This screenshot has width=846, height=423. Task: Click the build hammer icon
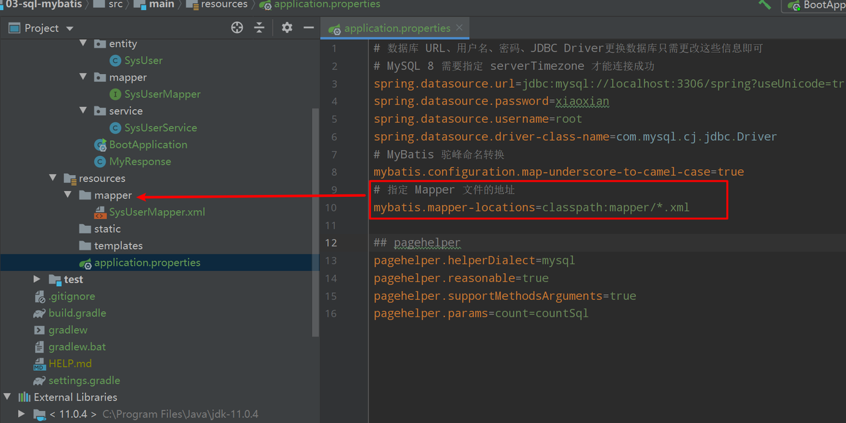(765, 5)
